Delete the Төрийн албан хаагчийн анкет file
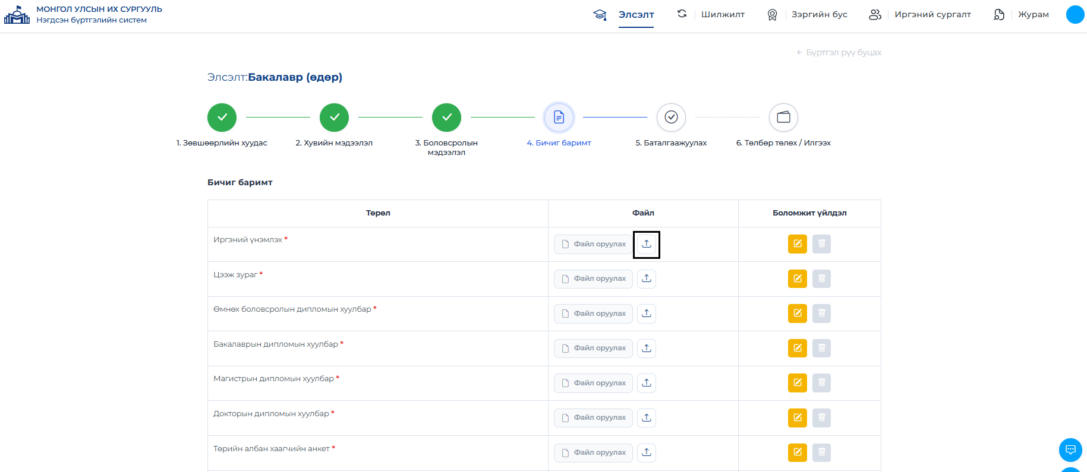This screenshot has width=1087, height=472. tap(821, 452)
